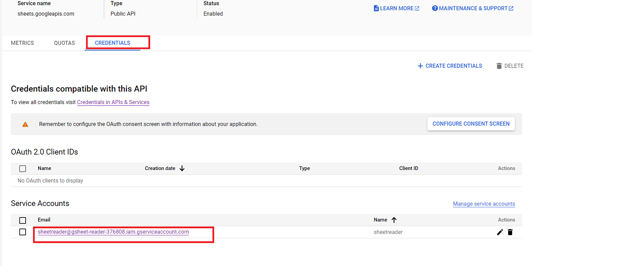Screen dimensions: 644x266
Task: Click the plus icon beside Create Credentials
Action: coord(420,66)
